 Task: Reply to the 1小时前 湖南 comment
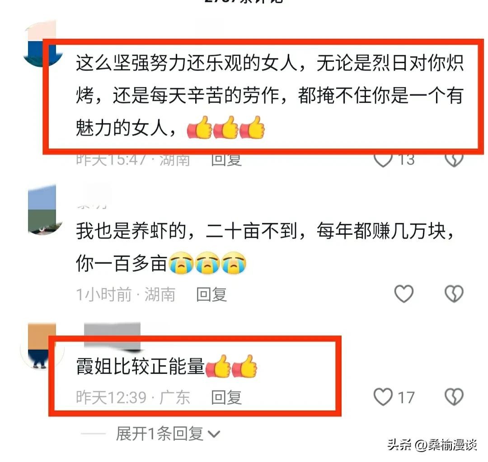pos(211,294)
